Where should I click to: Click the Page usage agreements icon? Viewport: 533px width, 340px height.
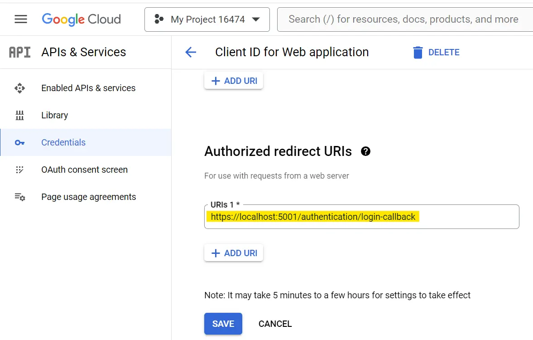(x=20, y=197)
